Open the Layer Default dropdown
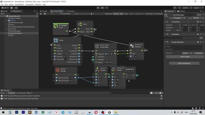 point(198,18)
